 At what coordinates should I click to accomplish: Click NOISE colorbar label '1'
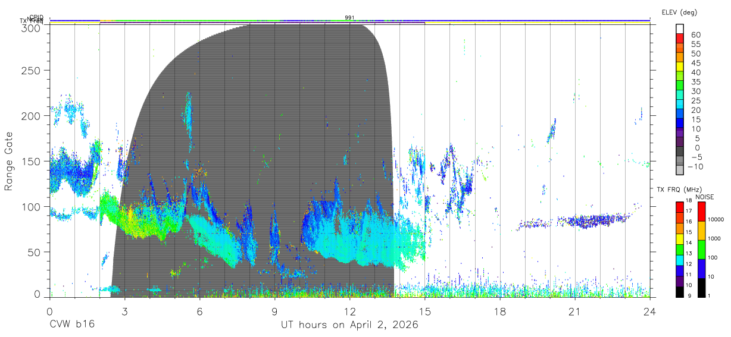pyautogui.click(x=710, y=295)
